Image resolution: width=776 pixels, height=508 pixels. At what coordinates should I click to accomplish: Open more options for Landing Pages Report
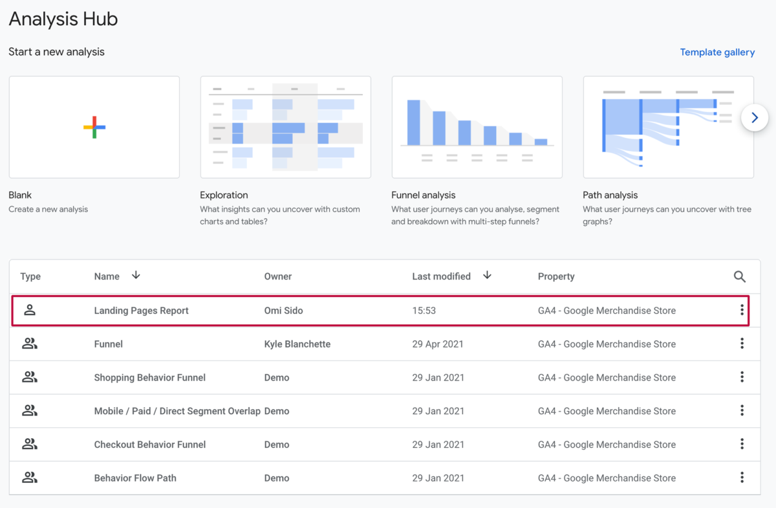point(742,310)
